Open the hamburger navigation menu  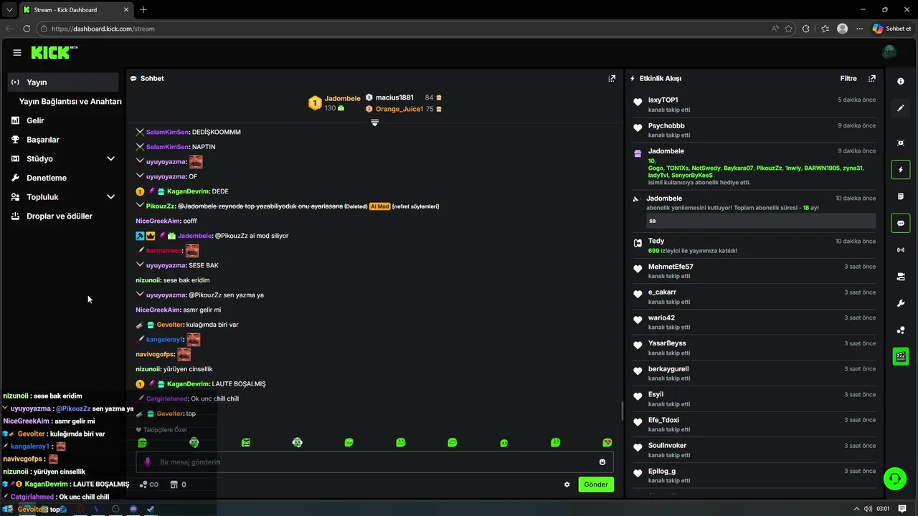[17, 52]
